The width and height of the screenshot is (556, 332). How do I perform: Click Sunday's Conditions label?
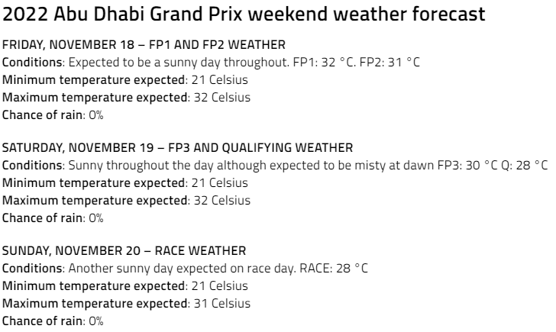click(x=32, y=269)
